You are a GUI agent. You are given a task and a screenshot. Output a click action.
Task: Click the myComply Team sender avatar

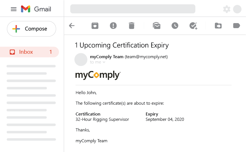click(81, 60)
